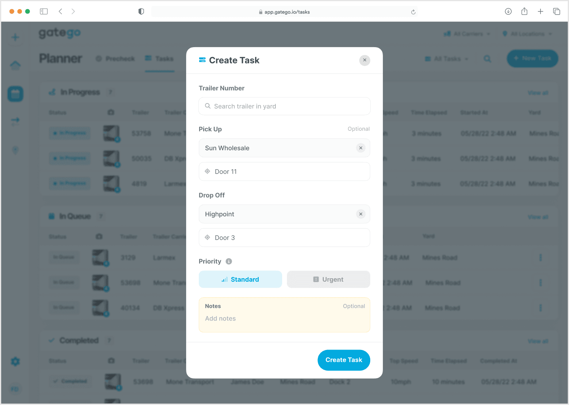The height and width of the screenshot is (405, 569).
Task: Click View all for Completed
Action: (538, 341)
